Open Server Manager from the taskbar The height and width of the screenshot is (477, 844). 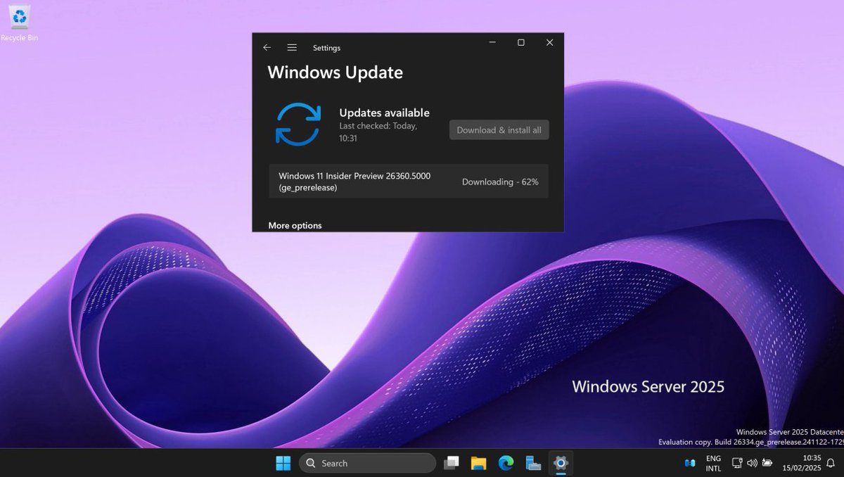coord(533,463)
